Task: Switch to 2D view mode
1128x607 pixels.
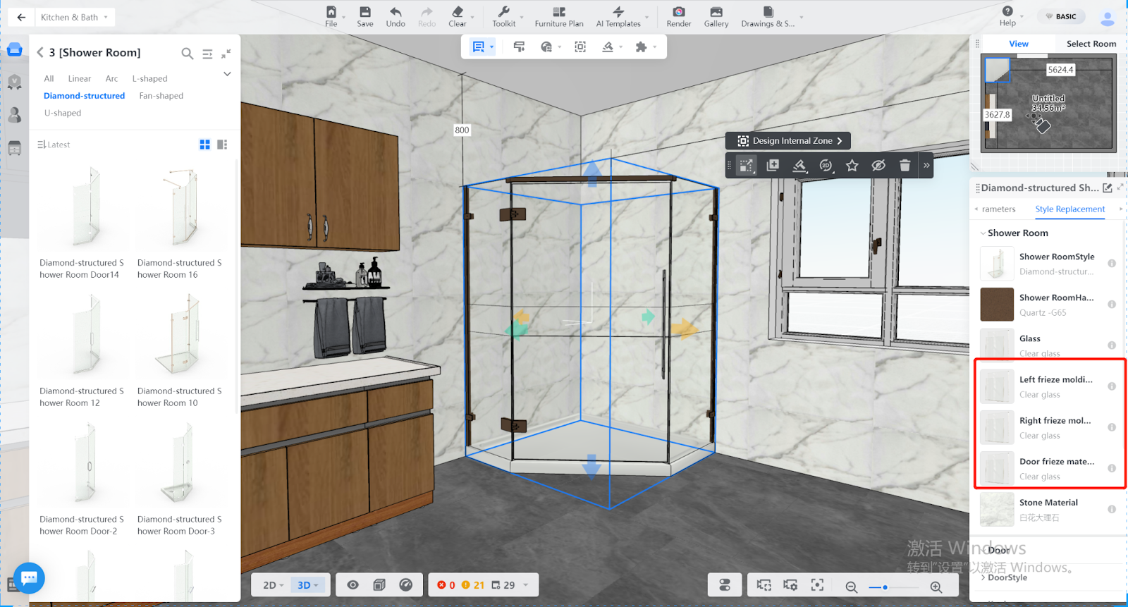Action: 272,585
